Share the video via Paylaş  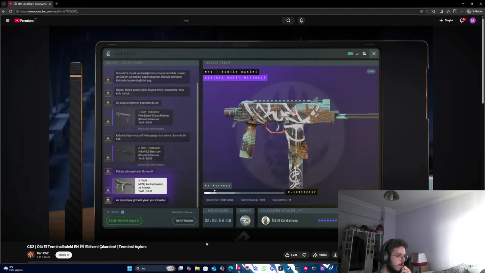click(320, 255)
